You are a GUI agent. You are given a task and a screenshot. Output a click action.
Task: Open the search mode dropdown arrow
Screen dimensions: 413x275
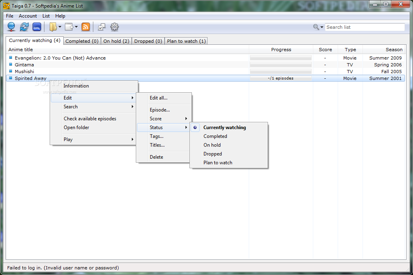[322, 27]
